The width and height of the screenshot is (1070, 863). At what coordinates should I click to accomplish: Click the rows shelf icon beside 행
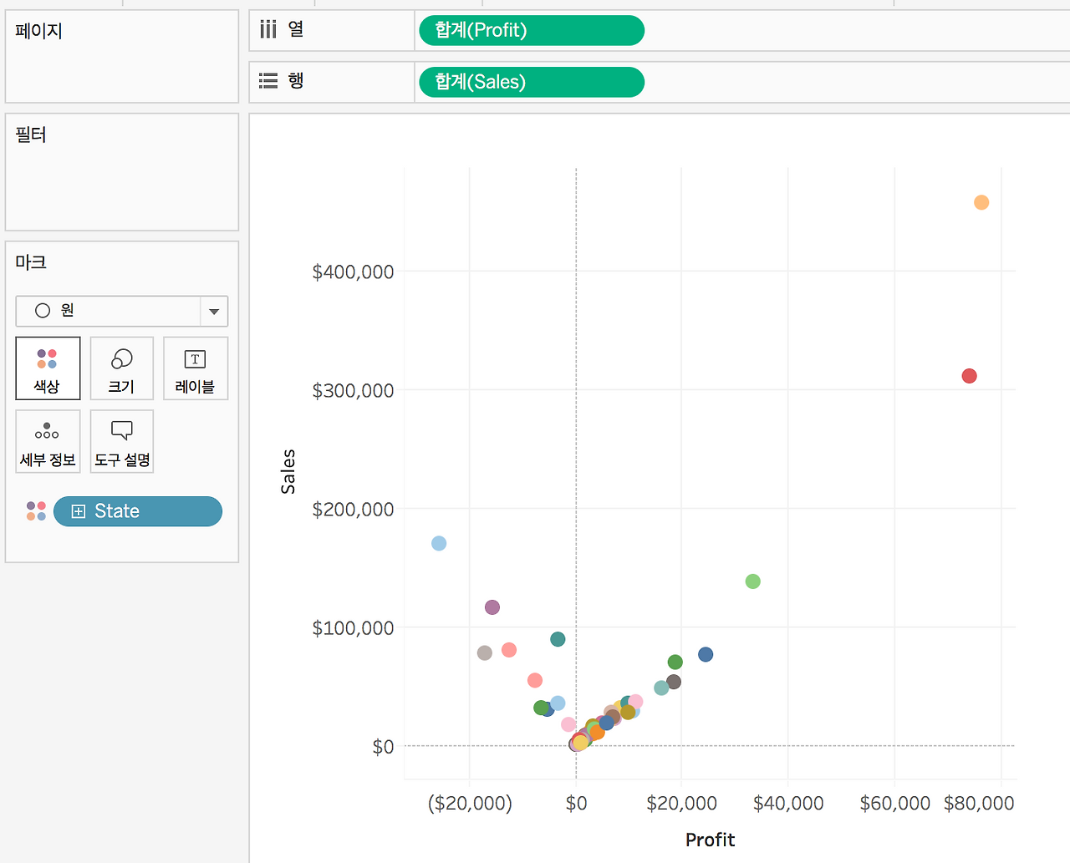(x=267, y=81)
